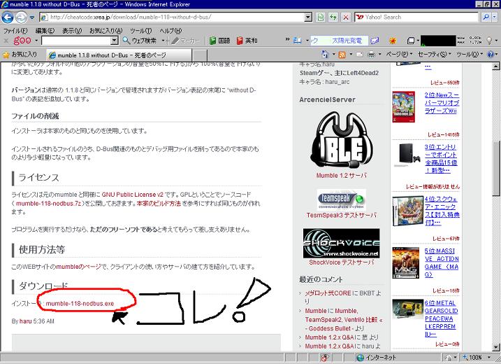Viewport: 501px width, 364px height.
Task: Click the teamspeak logo image
Action: (341, 199)
